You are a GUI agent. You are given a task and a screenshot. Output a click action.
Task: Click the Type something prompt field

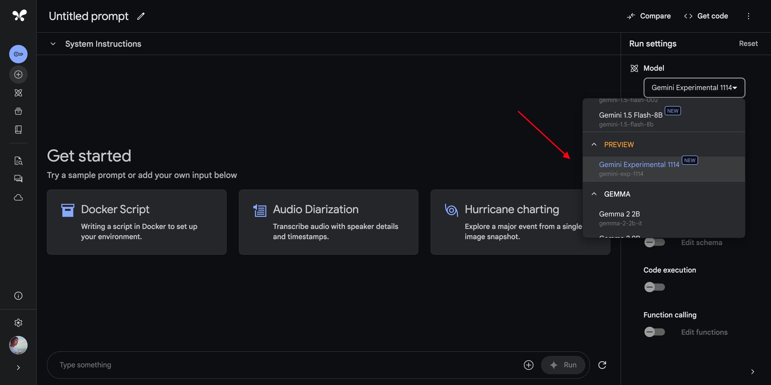pos(285,365)
